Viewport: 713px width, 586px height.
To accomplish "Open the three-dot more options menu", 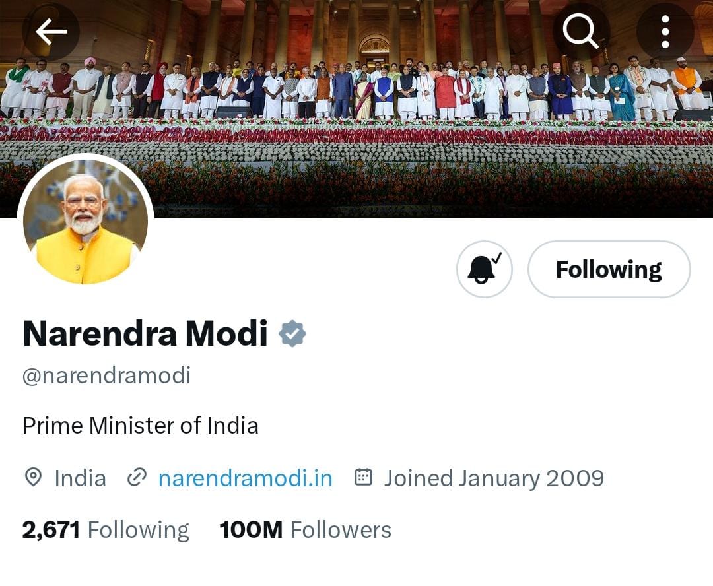I will 665,32.
